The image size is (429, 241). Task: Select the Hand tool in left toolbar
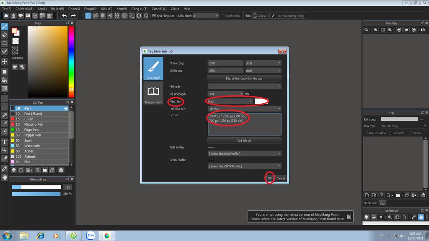coord(5,177)
